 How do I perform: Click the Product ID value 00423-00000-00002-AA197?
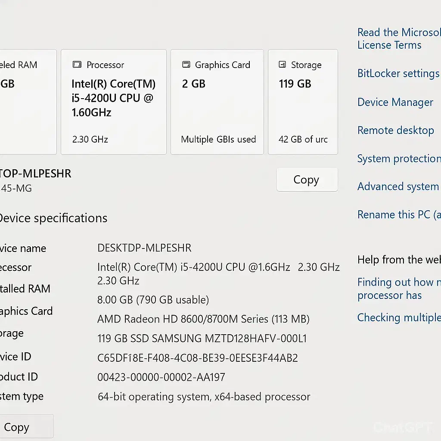[161, 378]
